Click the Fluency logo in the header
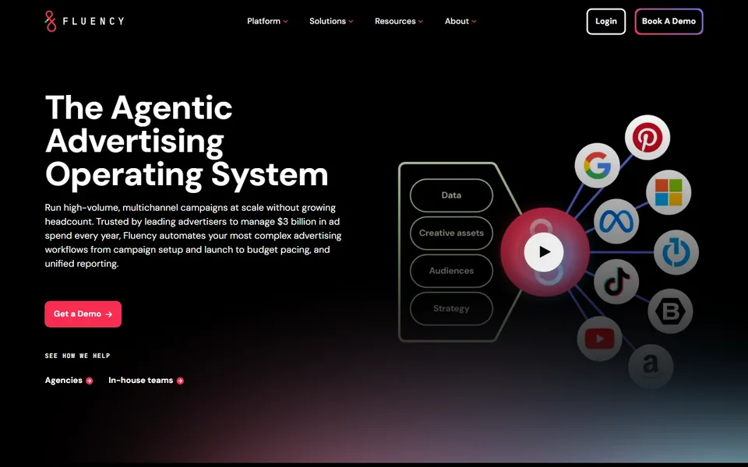 [84, 21]
